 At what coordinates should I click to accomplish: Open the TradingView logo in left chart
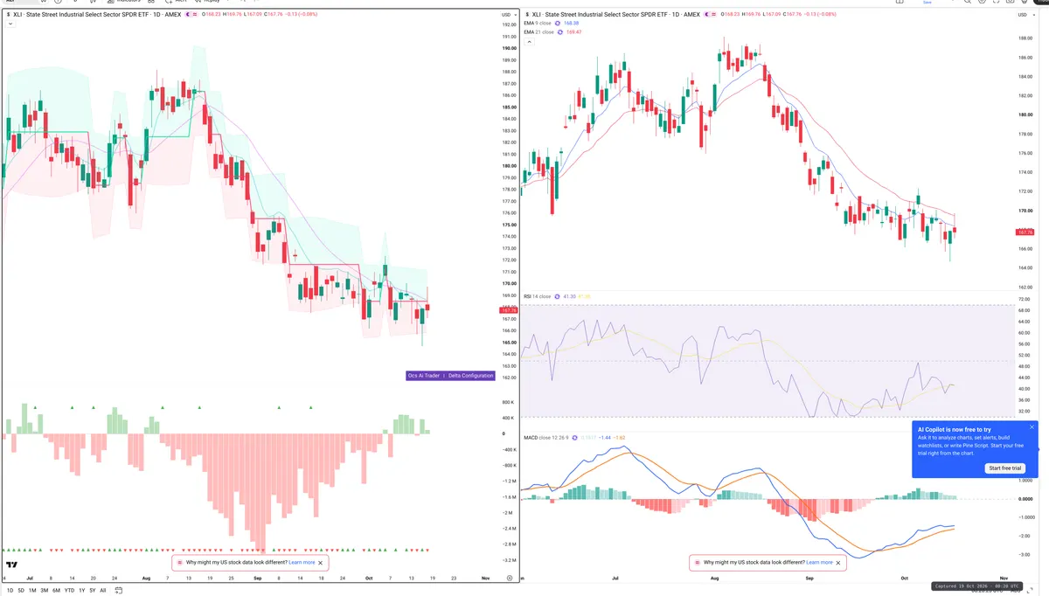point(11,565)
